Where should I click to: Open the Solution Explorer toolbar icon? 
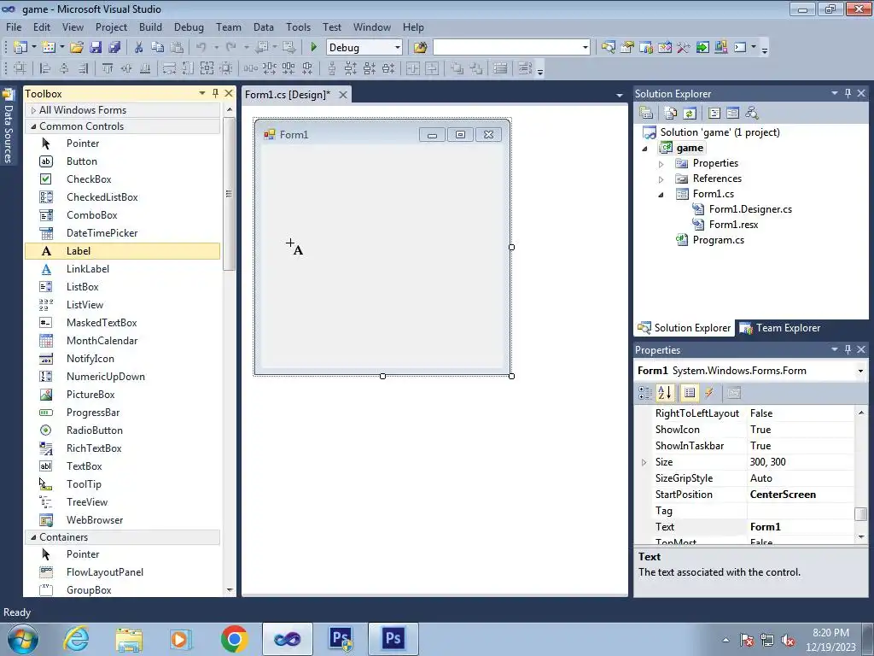coord(608,48)
